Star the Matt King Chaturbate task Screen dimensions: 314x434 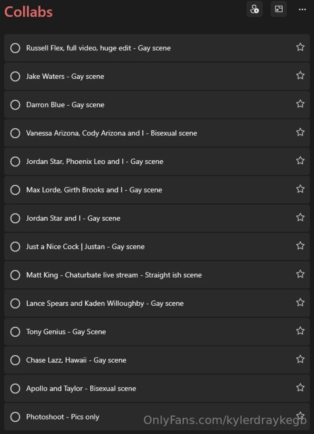(300, 274)
